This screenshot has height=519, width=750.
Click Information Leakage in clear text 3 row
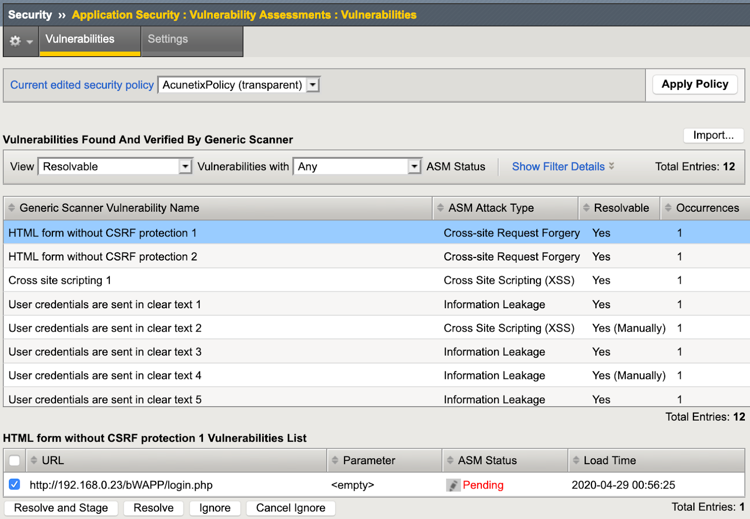coord(495,352)
